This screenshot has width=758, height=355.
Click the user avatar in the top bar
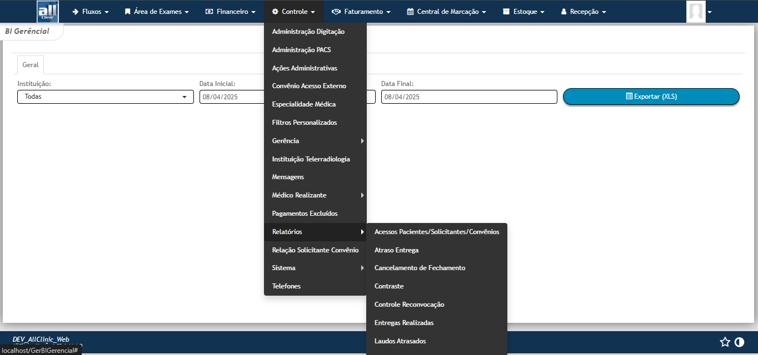[696, 11]
